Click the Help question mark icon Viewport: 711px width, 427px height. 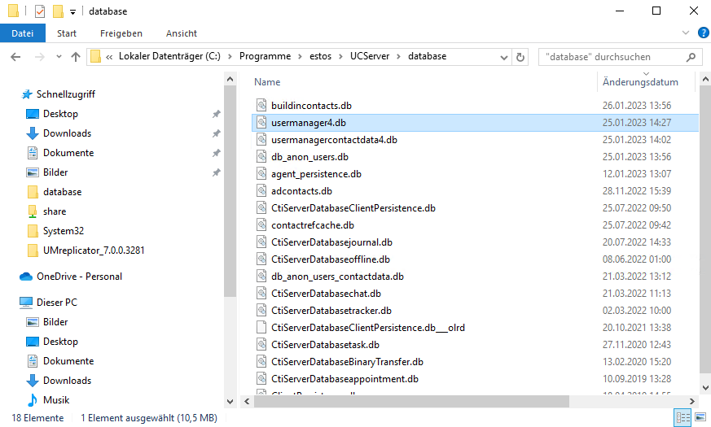tap(703, 33)
